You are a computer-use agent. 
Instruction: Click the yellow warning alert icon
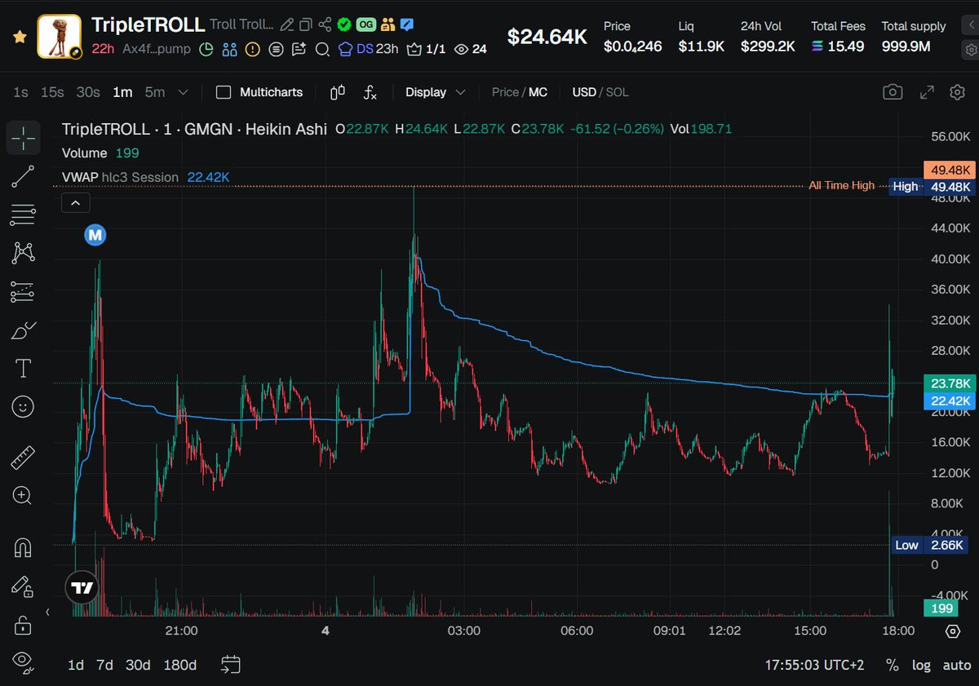252,49
